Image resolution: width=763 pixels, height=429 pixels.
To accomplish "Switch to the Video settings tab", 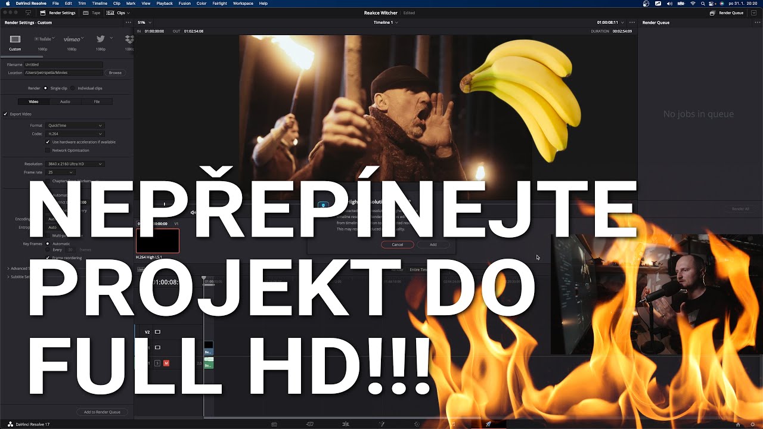I will click(33, 101).
